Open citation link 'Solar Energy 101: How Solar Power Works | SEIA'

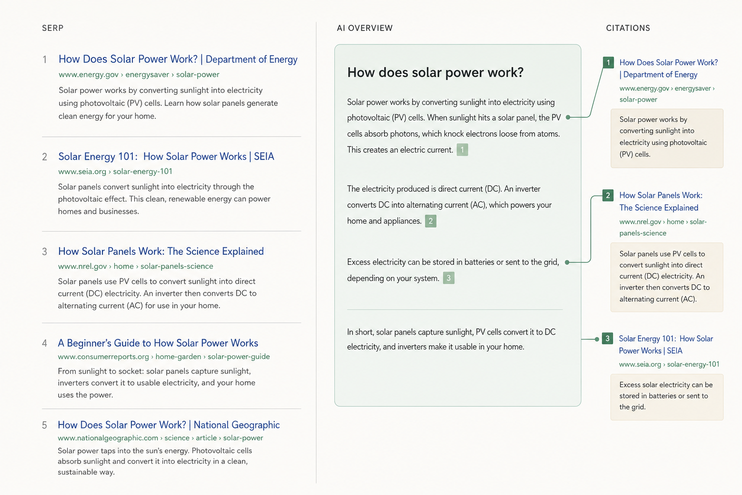click(666, 345)
